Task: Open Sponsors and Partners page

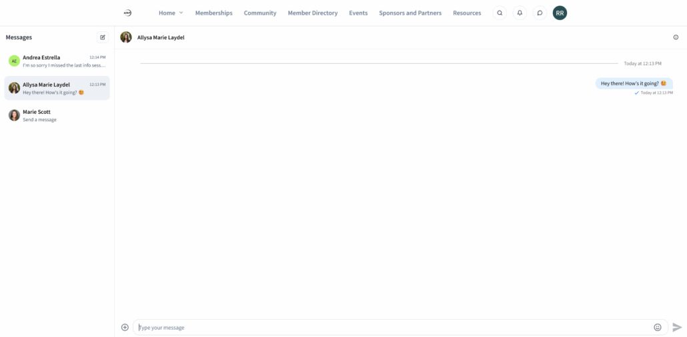Action: pyautogui.click(x=410, y=13)
